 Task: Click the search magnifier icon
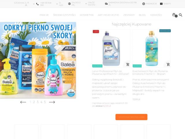point(180,15)
